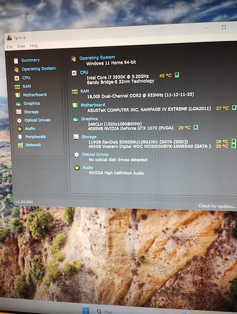Image resolution: width=237 pixels, height=314 pixels.
Task: Open the View menu
Action: point(21,46)
